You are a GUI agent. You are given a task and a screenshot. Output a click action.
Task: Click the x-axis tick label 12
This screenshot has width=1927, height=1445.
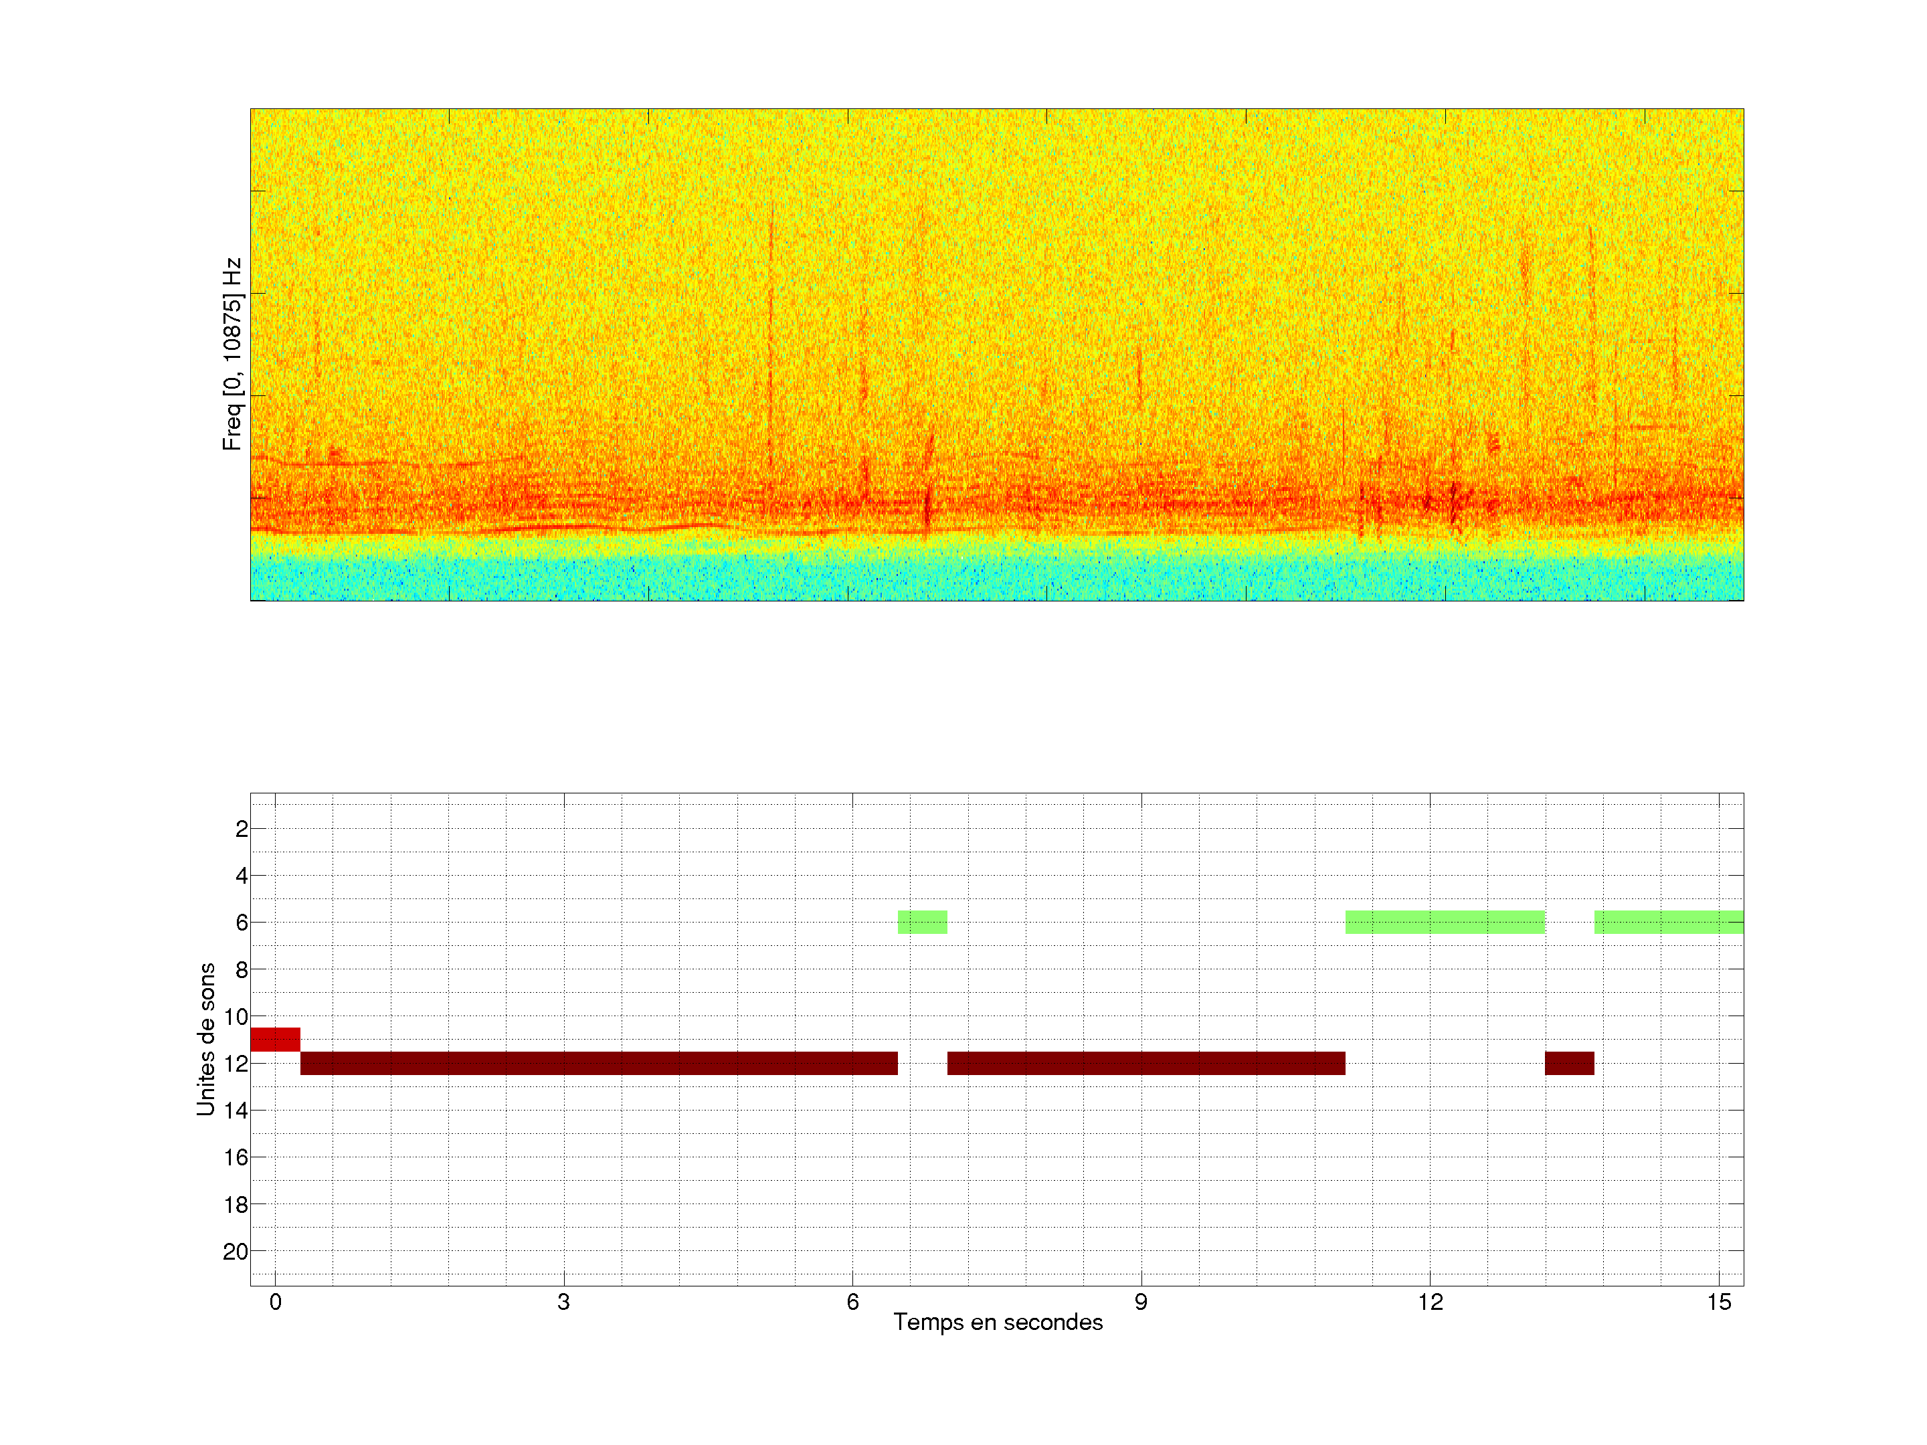coord(1430,1302)
